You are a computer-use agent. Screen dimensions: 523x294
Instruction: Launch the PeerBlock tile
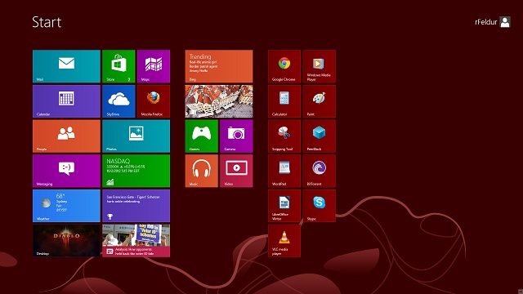click(x=319, y=136)
